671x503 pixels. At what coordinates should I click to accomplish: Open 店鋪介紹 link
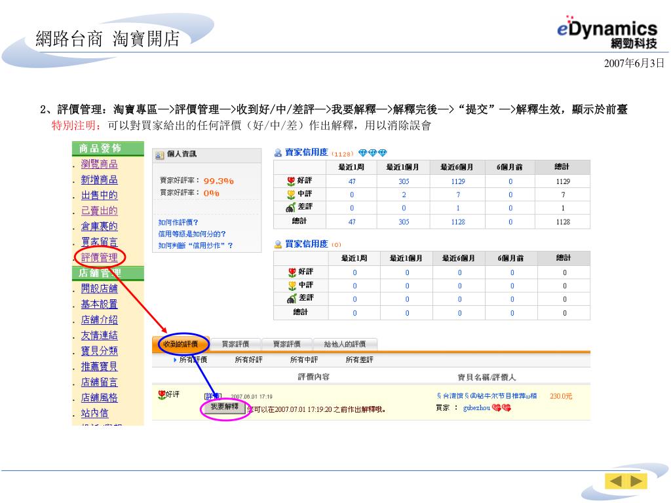click(100, 320)
